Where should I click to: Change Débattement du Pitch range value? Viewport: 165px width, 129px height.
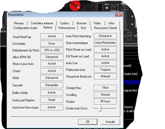click(52, 50)
